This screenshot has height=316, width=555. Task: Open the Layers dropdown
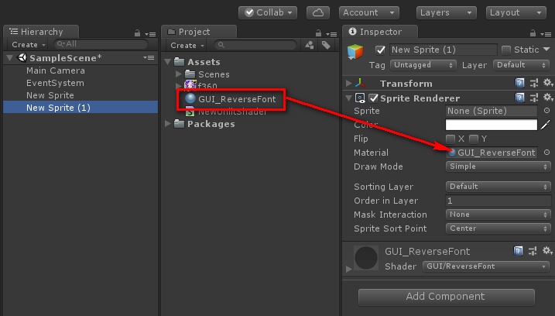(x=446, y=12)
